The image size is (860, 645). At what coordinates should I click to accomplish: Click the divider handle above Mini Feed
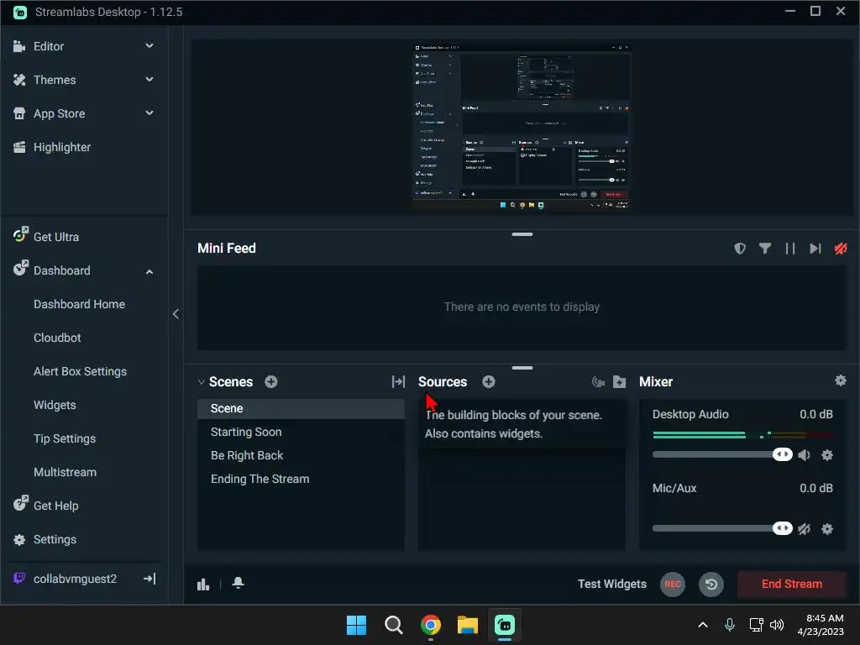click(522, 234)
